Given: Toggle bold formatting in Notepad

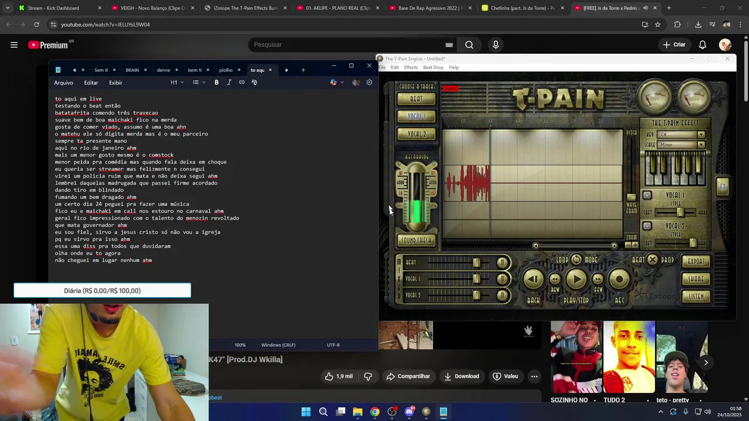Looking at the screenshot, I should click(217, 82).
